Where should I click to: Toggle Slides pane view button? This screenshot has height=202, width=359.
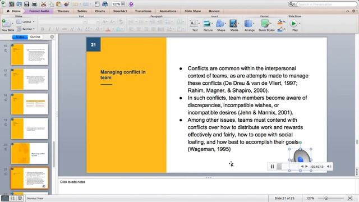(20, 37)
